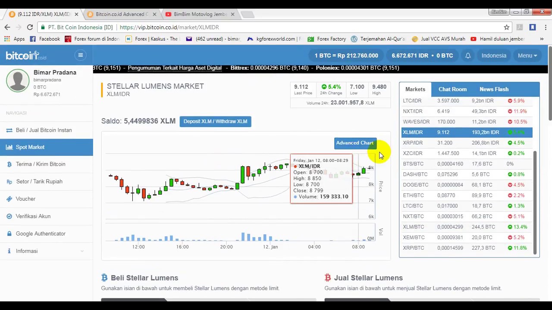Select XRP/BTC market row
552x310 pixels.
[x=467, y=248]
